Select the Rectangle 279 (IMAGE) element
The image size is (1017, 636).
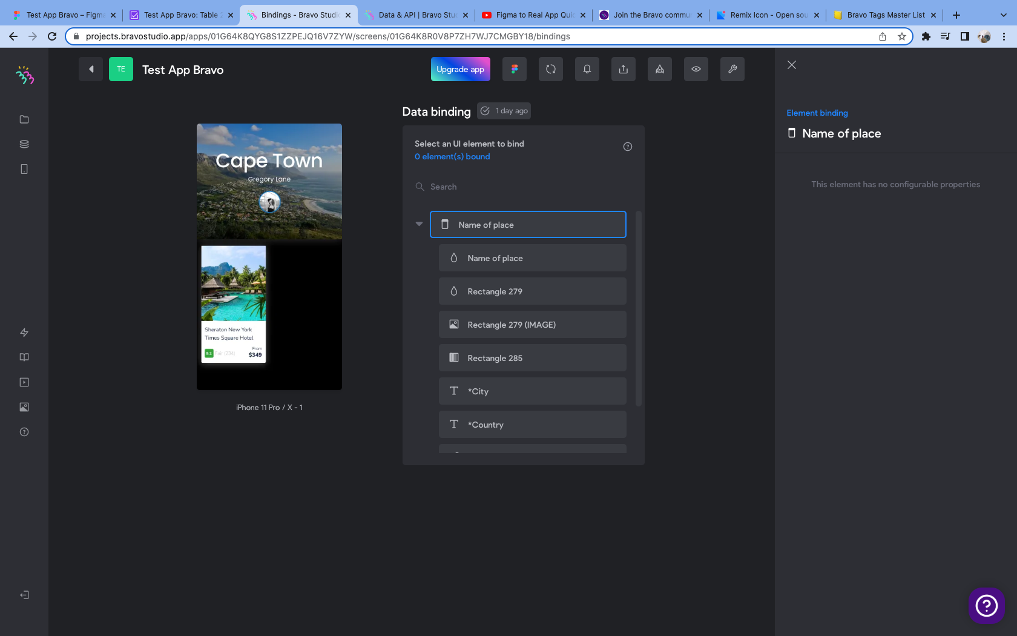click(x=533, y=325)
